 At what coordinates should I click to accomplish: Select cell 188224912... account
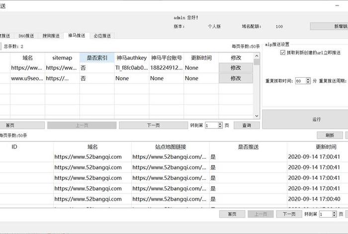pyautogui.click(x=167, y=68)
